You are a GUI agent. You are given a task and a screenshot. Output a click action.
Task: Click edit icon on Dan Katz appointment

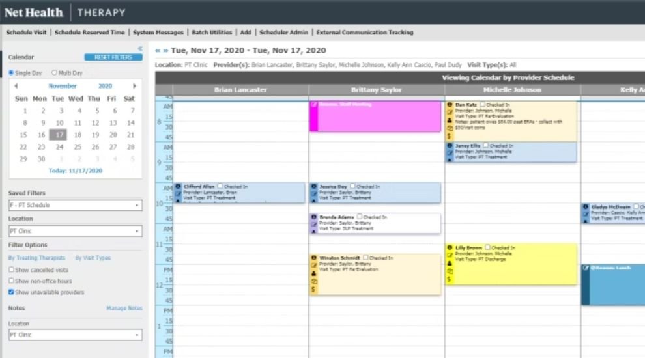click(450, 112)
